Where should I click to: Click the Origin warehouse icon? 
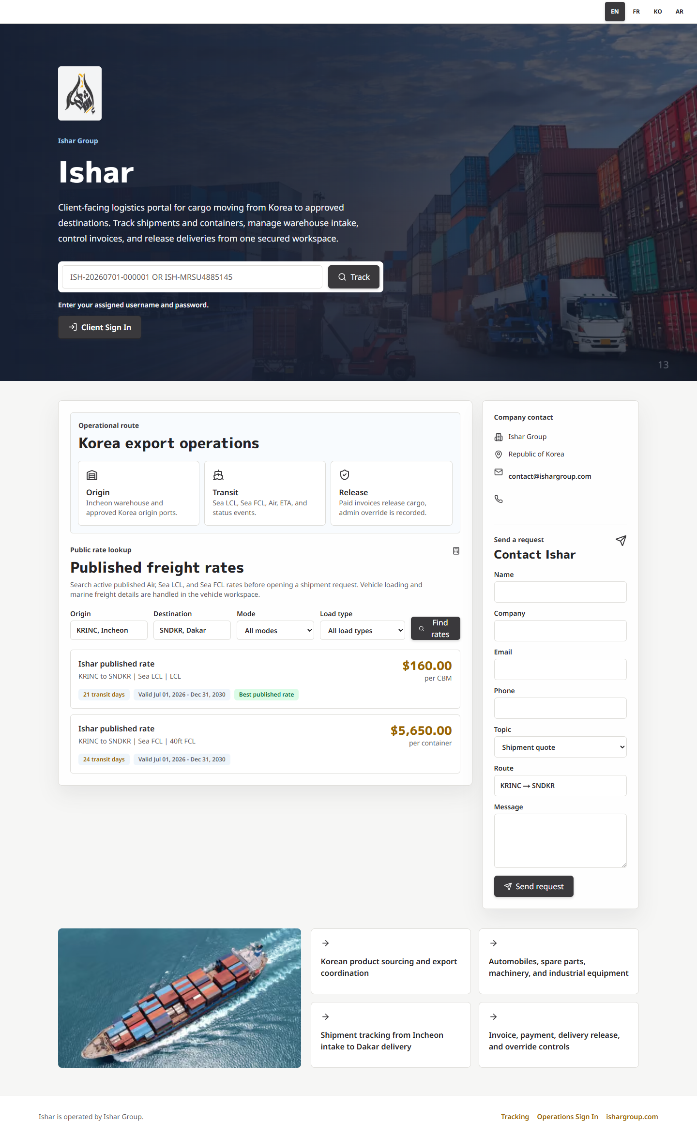tap(92, 475)
